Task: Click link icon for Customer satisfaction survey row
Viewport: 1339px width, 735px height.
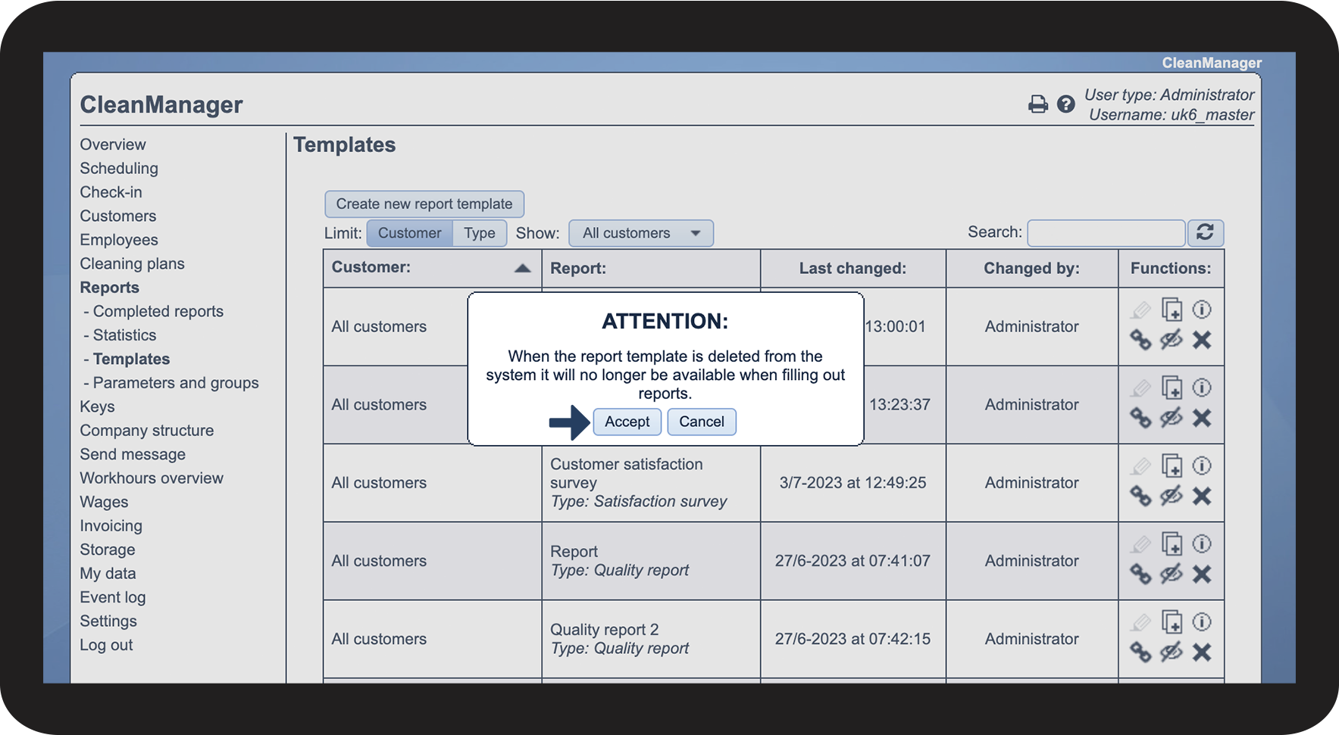Action: 1140,496
